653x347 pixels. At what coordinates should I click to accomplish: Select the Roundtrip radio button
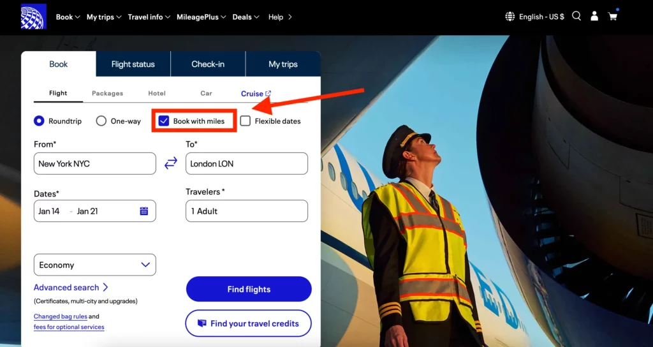[x=40, y=121]
